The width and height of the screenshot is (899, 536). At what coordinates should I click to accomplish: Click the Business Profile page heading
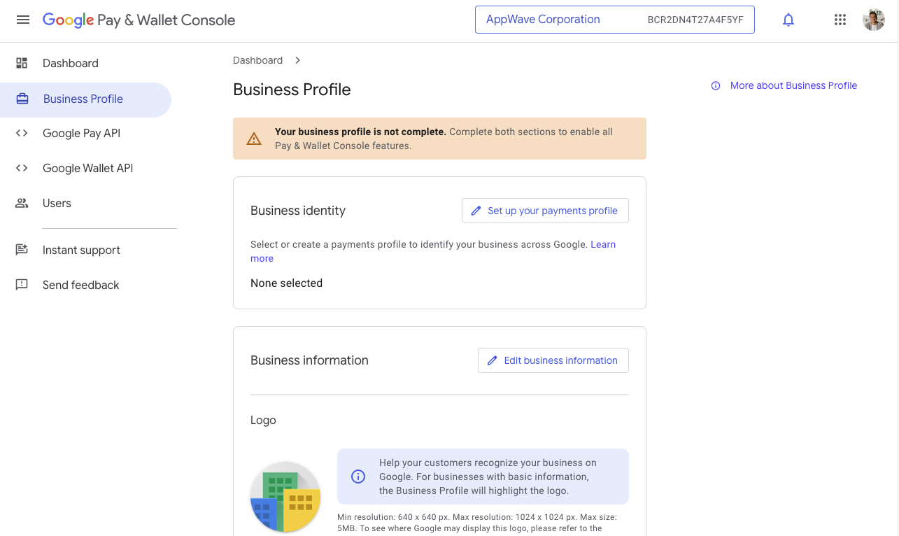[292, 90]
